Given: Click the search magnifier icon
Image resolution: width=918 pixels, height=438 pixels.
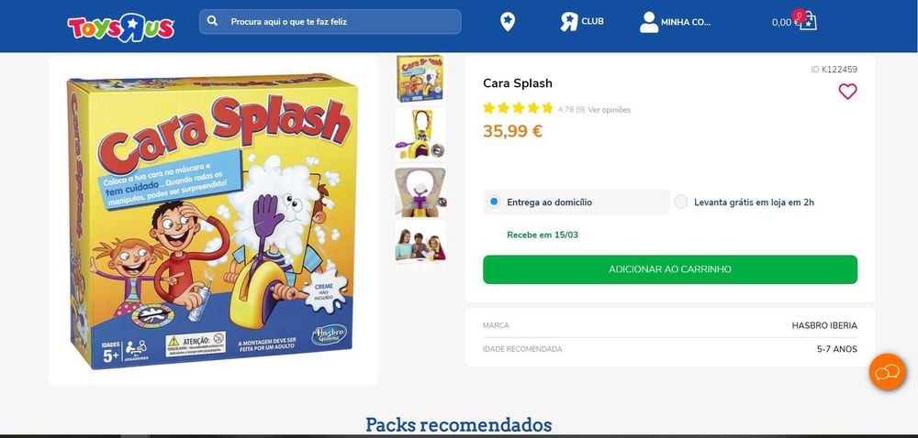Looking at the screenshot, I should coord(213,21).
